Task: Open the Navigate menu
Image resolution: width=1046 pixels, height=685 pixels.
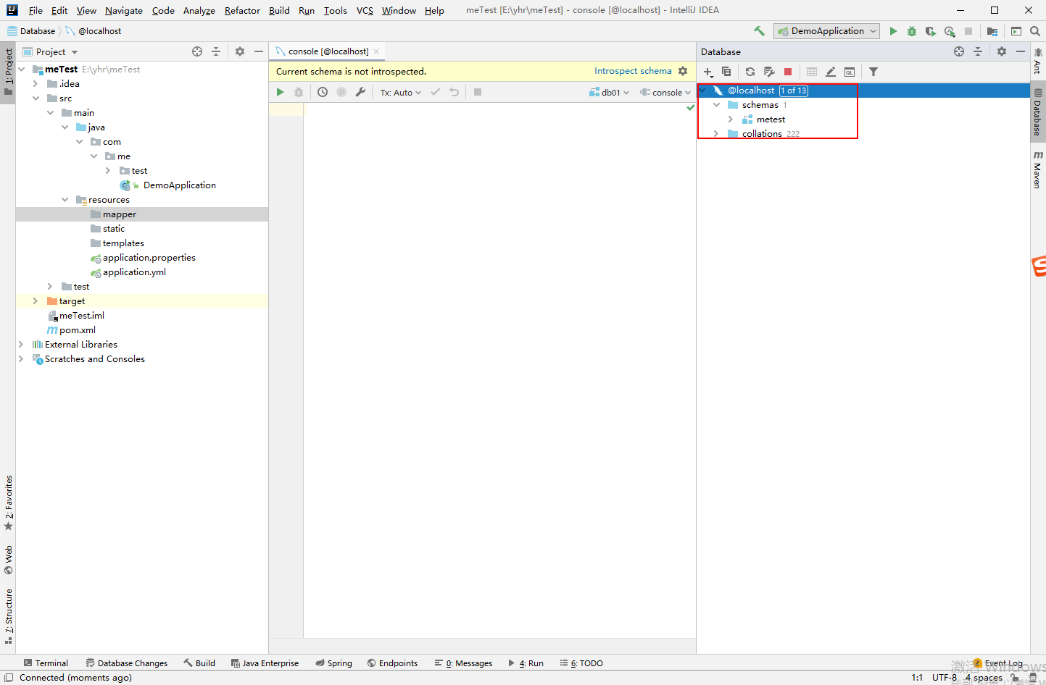Action: pyautogui.click(x=124, y=11)
